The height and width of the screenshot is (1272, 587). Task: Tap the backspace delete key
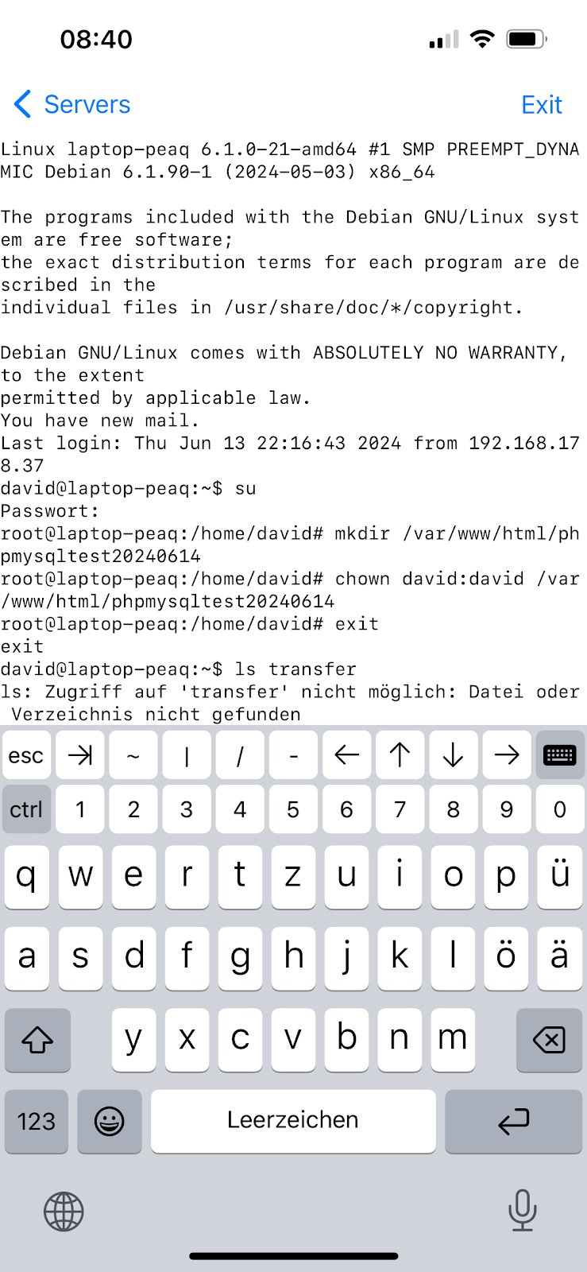click(x=549, y=1040)
